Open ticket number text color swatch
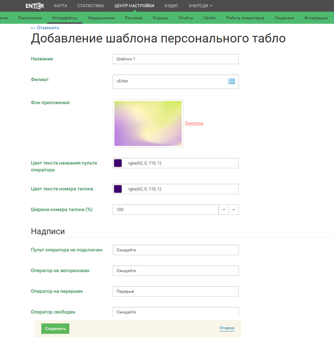Screen dimensions: 334x340 coord(118,189)
